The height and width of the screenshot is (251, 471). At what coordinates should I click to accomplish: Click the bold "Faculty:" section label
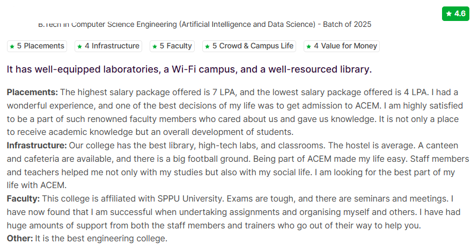[x=23, y=198]
